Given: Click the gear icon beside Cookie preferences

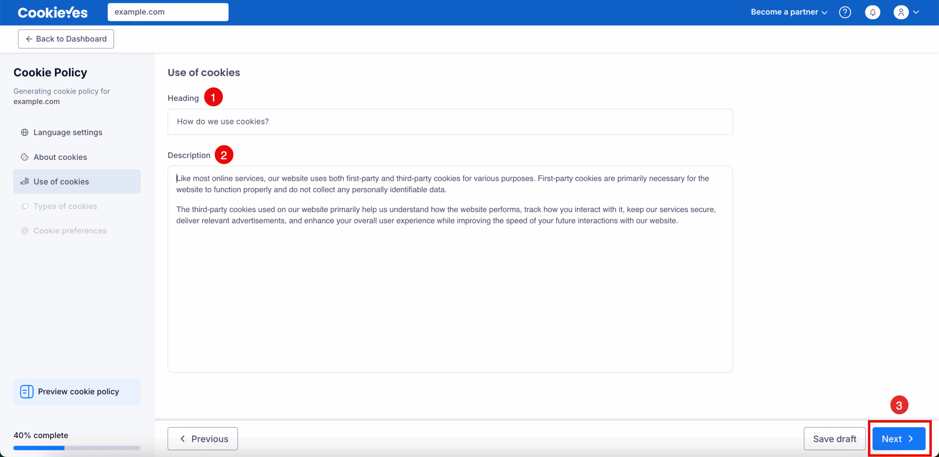Looking at the screenshot, I should click(x=25, y=231).
